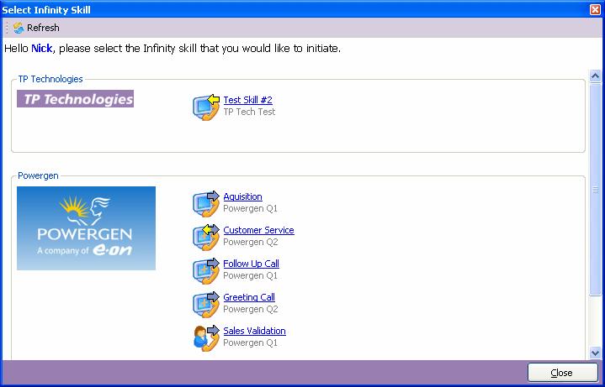Click the Aquisition skill icon
The width and height of the screenshot is (605, 387).
(206, 204)
